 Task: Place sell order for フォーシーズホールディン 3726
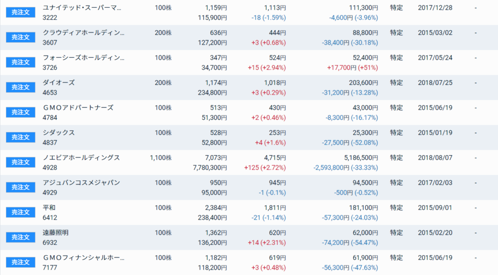pos(20,63)
